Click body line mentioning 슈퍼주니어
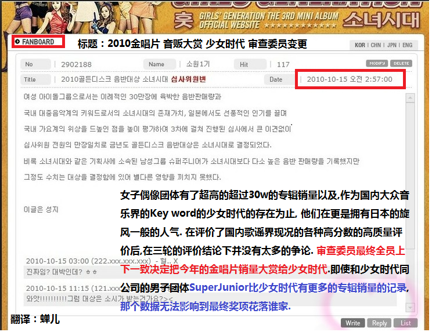This screenshot has width=432, height=332. pos(192,161)
